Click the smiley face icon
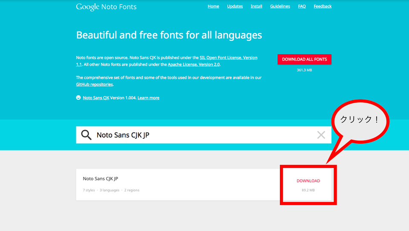The image size is (409, 231). coord(78,98)
